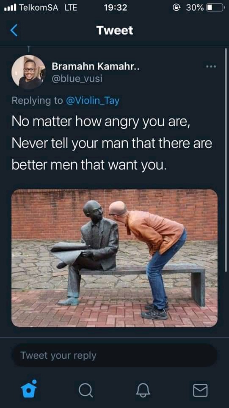Tap the Tweet your reply field
Image resolution: width=229 pixels, height=408 pixels.
(114, 355)
